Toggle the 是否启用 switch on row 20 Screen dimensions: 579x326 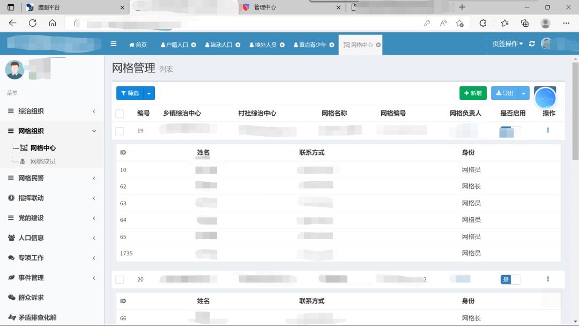tap(510, 279)
